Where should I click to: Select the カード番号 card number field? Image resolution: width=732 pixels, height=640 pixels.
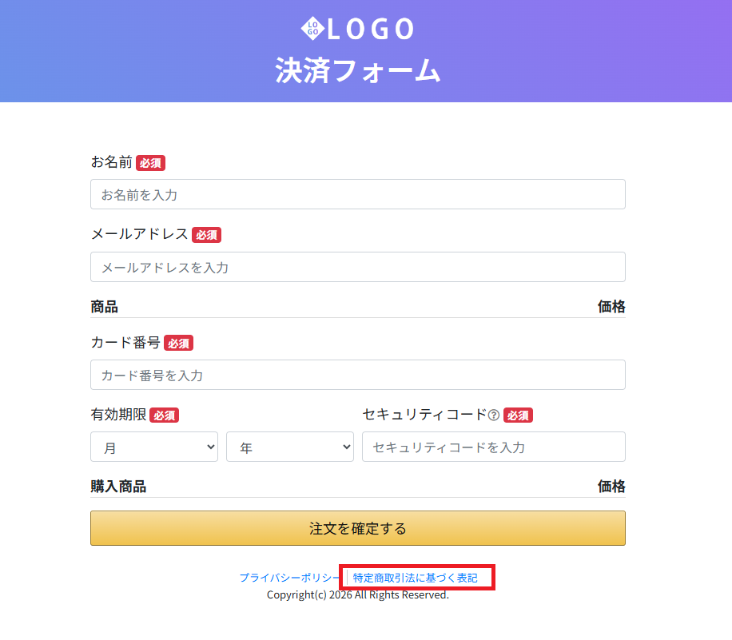[x=357, y=375]
